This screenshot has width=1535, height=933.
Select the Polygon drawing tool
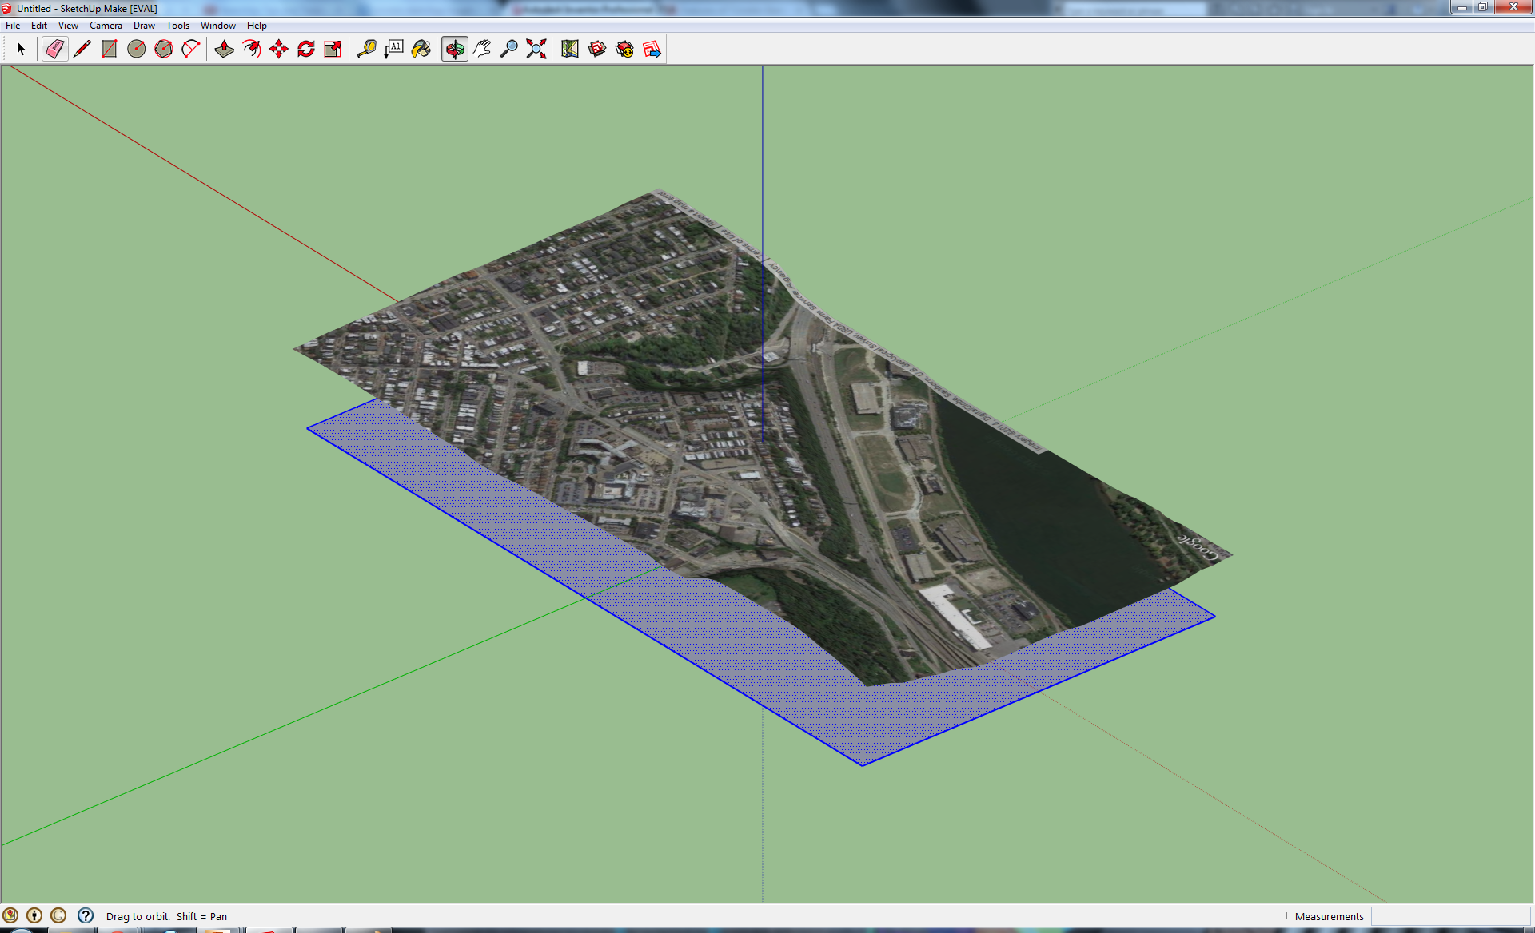pyautogui.click(x=164, y=49)
